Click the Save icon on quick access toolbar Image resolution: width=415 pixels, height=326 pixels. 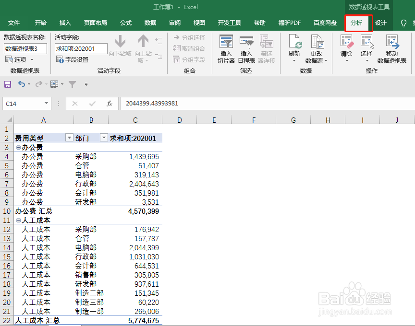(7, 84)
